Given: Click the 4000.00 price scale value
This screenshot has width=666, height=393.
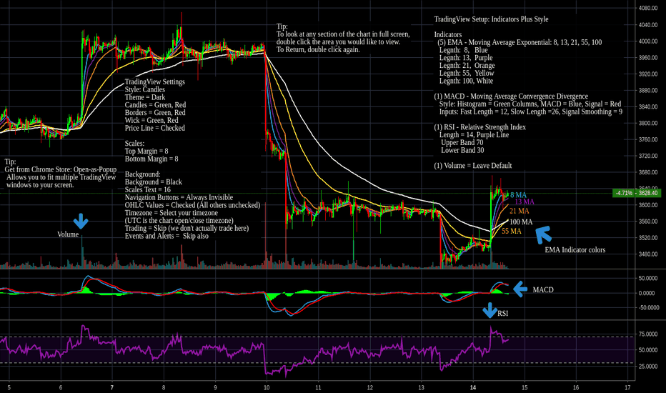Looking at the screenshot, I should pos(647,41).
